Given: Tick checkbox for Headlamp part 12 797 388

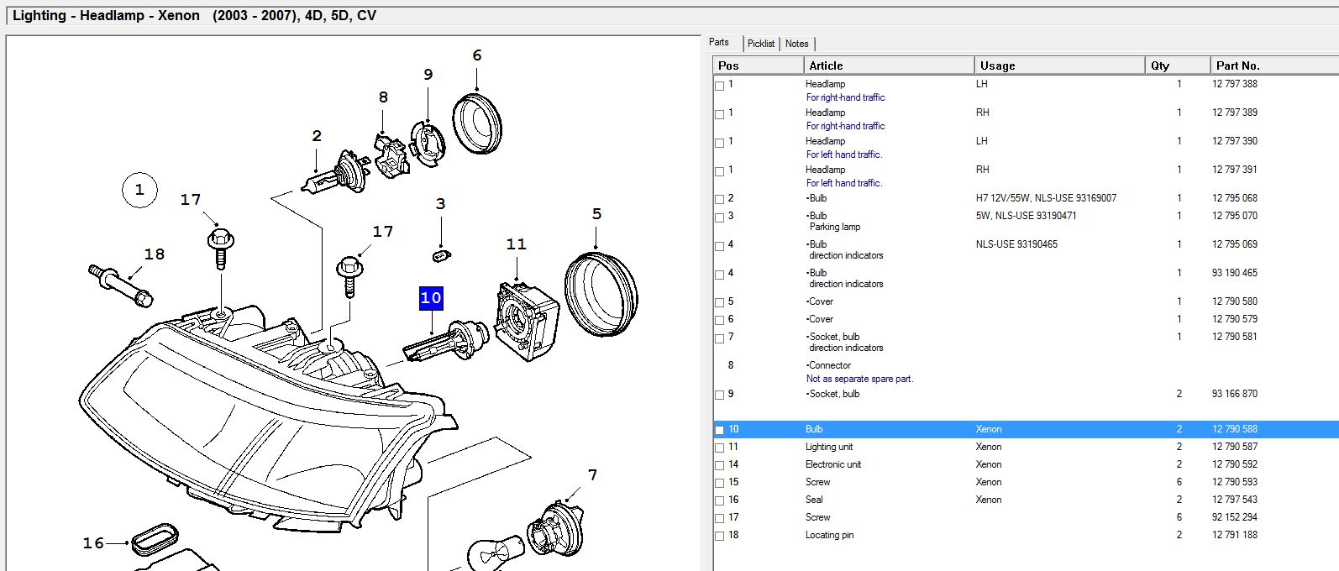Looking at the screenshot, I should click(x=719, y=86).
